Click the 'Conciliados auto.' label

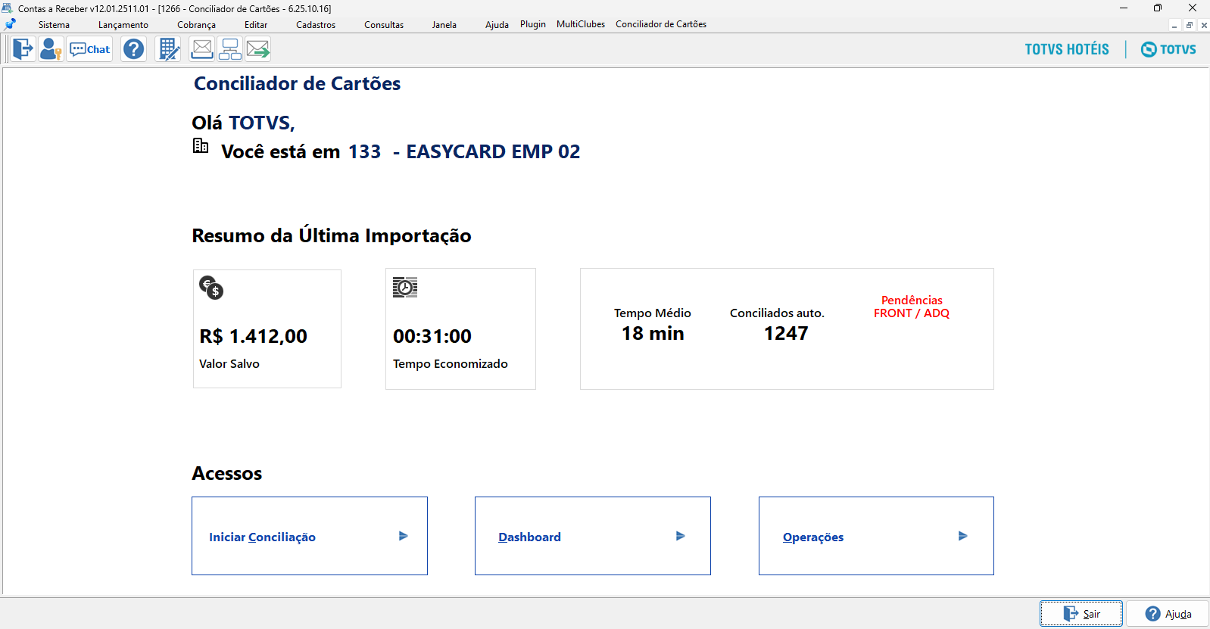point(777,313)
